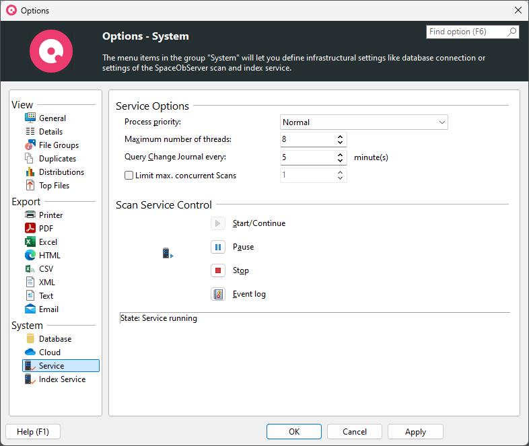Enable Limit max. concurrent Scans checkbox

coord(129,176)
